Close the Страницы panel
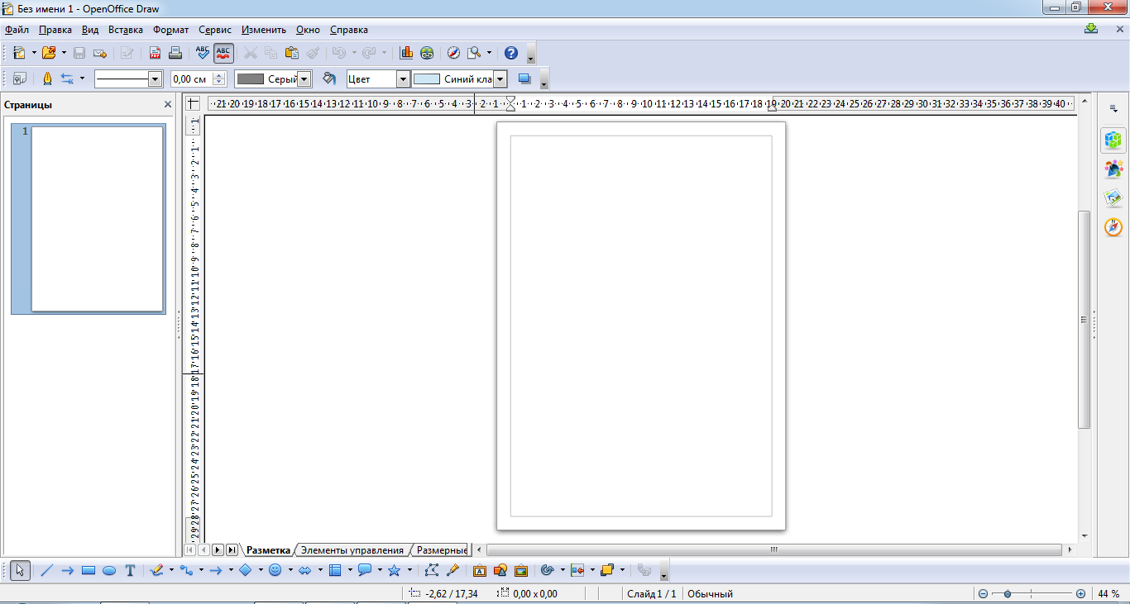Viewport: 1130px width, 604px height. (x=168, y=105)
